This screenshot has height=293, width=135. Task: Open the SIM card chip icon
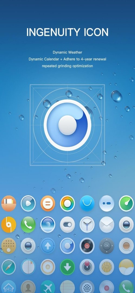[107, 267]
